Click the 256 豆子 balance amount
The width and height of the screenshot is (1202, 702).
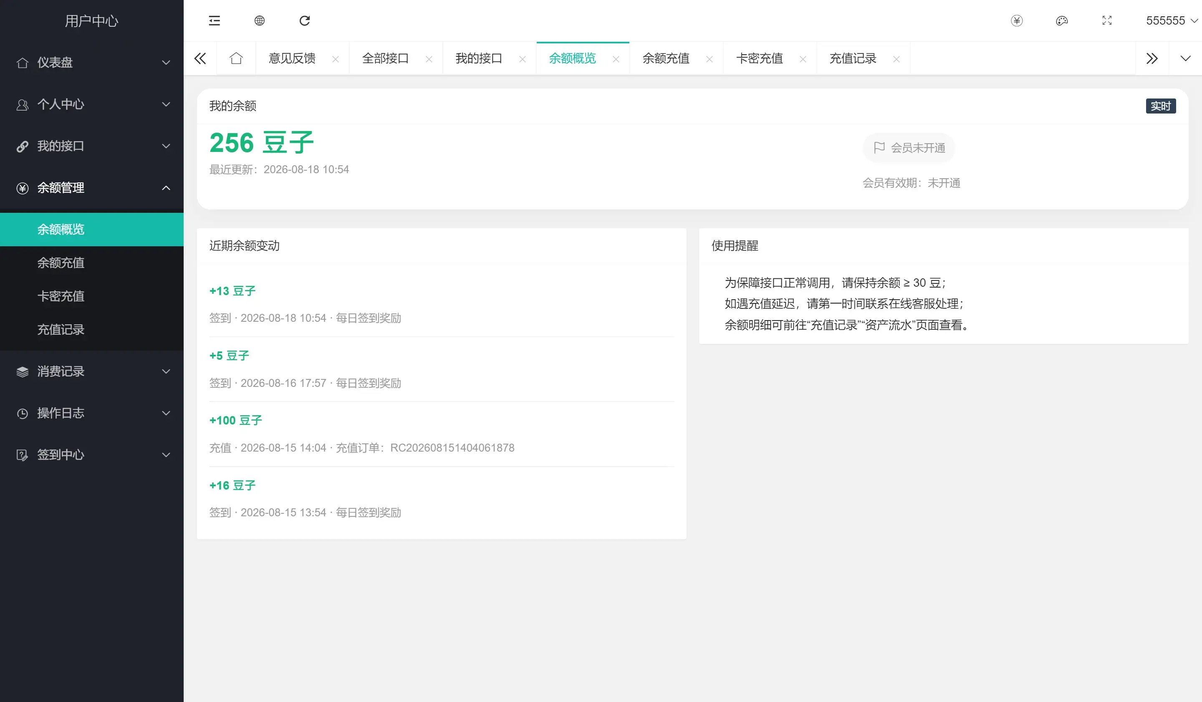(x=261, y=143)
